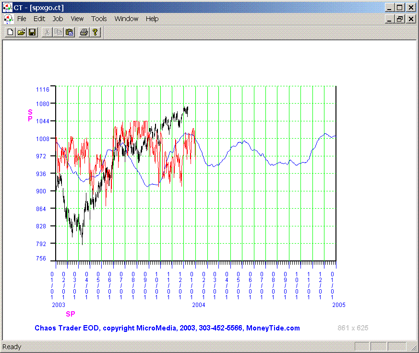Click the 2003 year label
419x353 pixels.
coord(59,305)
